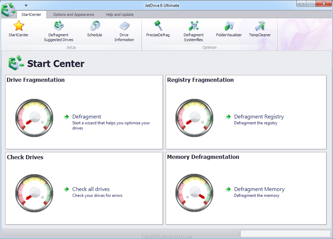Click green arrow beside Check all drives
Viewport: 333px width, 239px height.
point(67,189)
